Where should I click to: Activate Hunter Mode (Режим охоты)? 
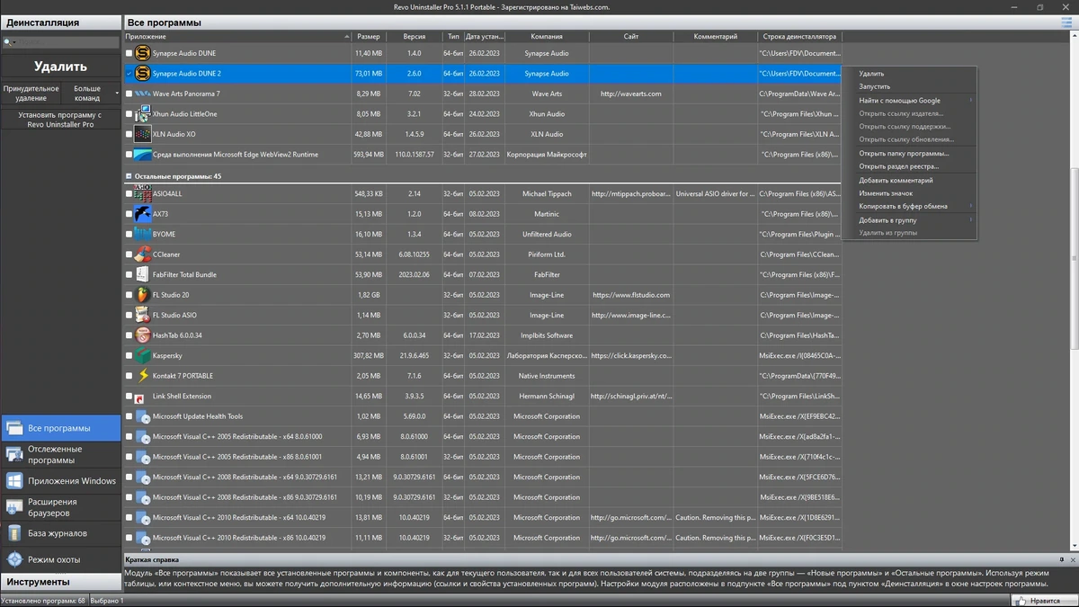click(60, 559)
